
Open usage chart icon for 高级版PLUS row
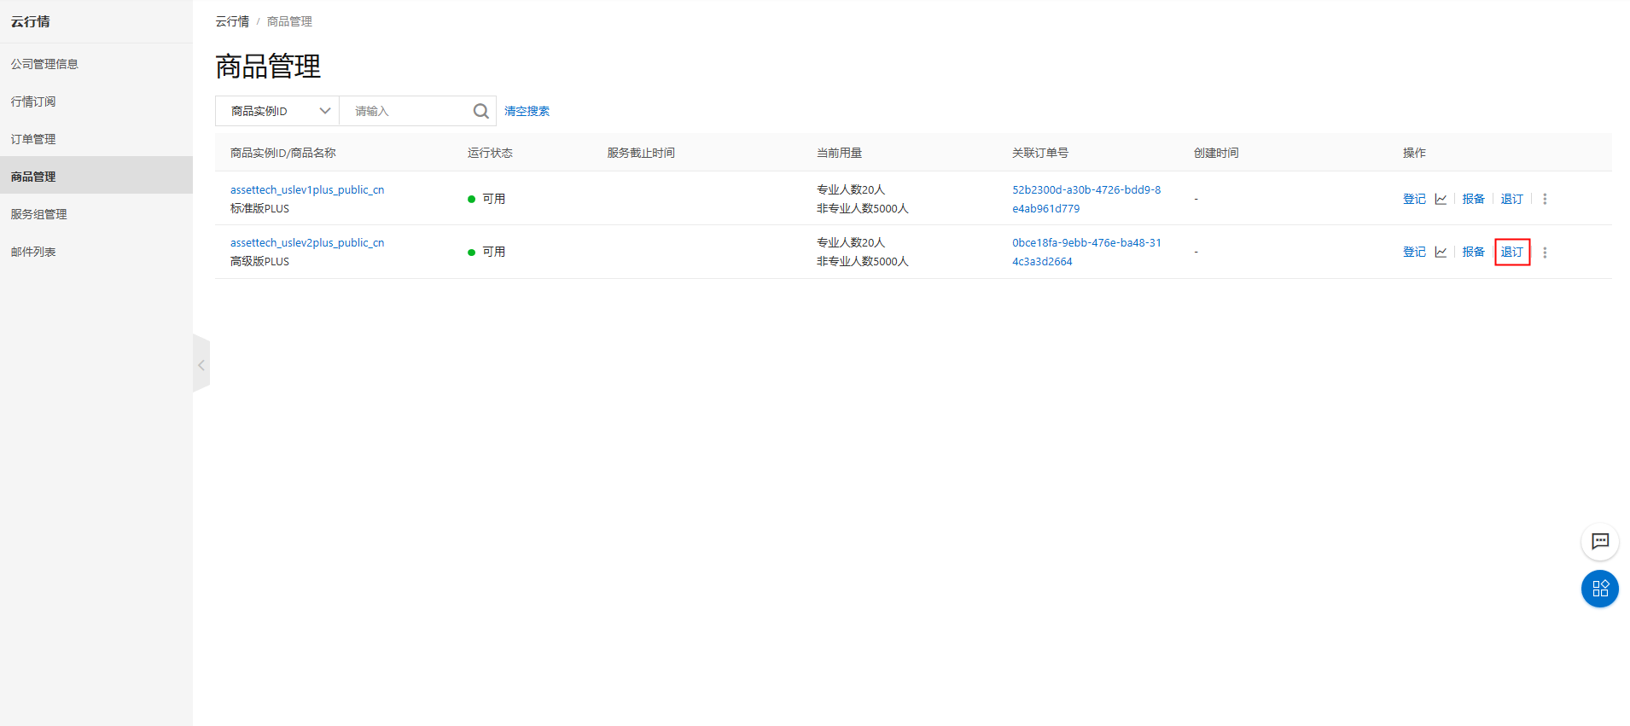coord(1441,252)
